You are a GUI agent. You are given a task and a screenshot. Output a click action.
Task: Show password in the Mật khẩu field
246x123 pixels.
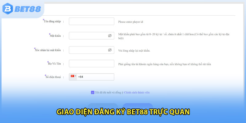tap(110, 36)
